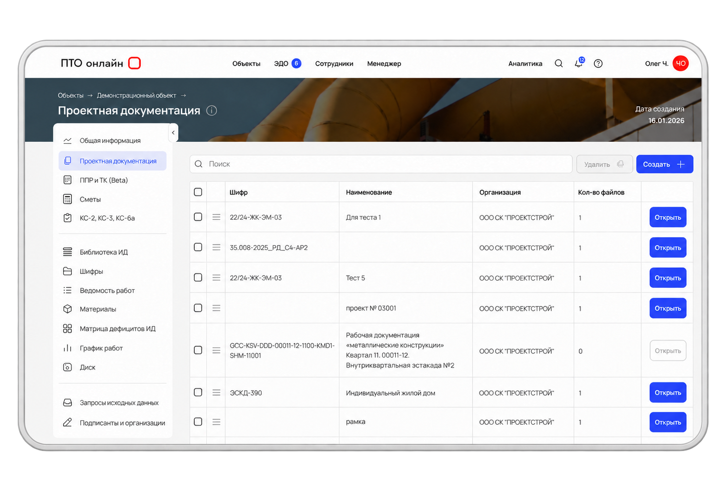Tick the checkbox for Тест 5 row
The width and height of the screenshot is (725, 497).
tap(198, 277)
